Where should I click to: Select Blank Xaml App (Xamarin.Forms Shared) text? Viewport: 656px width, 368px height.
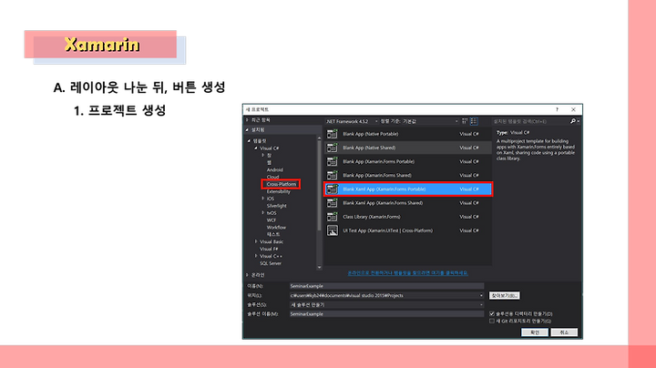coord(383,203)
